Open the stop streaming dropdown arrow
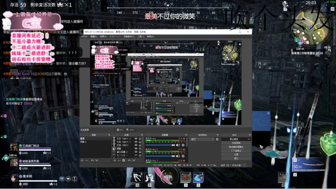The height and width of the screenshot is (189, 336). 249,139
